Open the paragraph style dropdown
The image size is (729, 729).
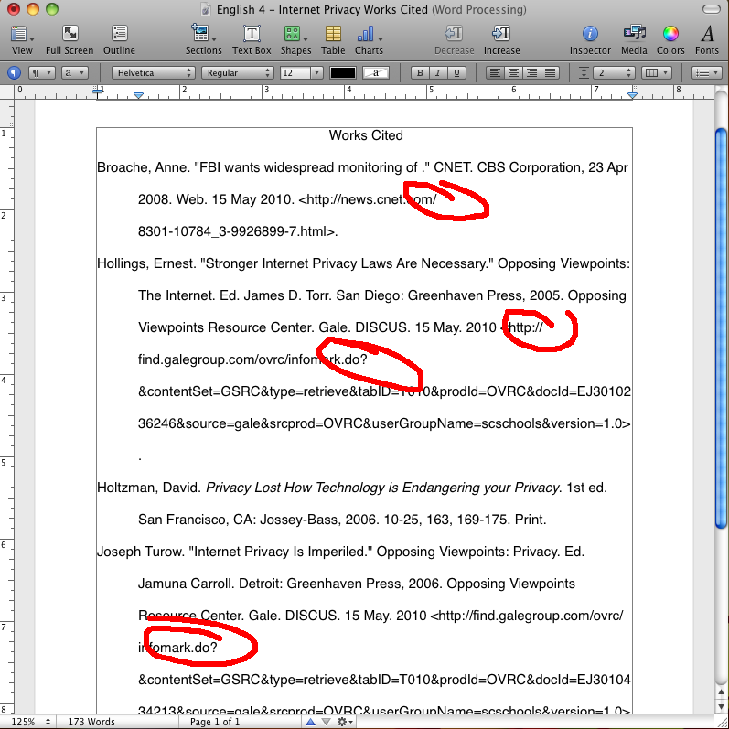(41, 73)
